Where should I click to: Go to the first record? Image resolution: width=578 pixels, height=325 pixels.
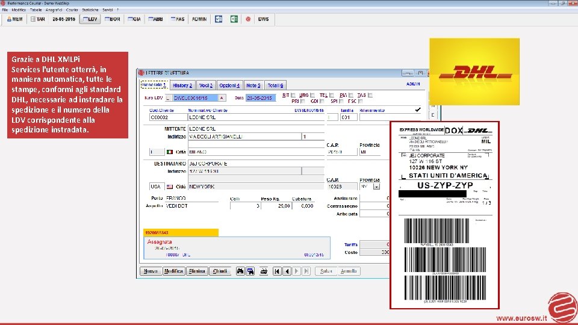[277, 271]
